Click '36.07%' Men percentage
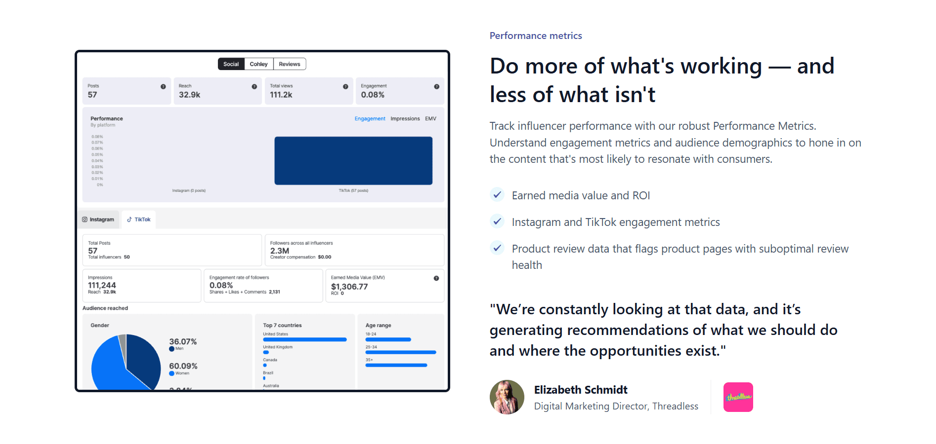 [183, 341]
